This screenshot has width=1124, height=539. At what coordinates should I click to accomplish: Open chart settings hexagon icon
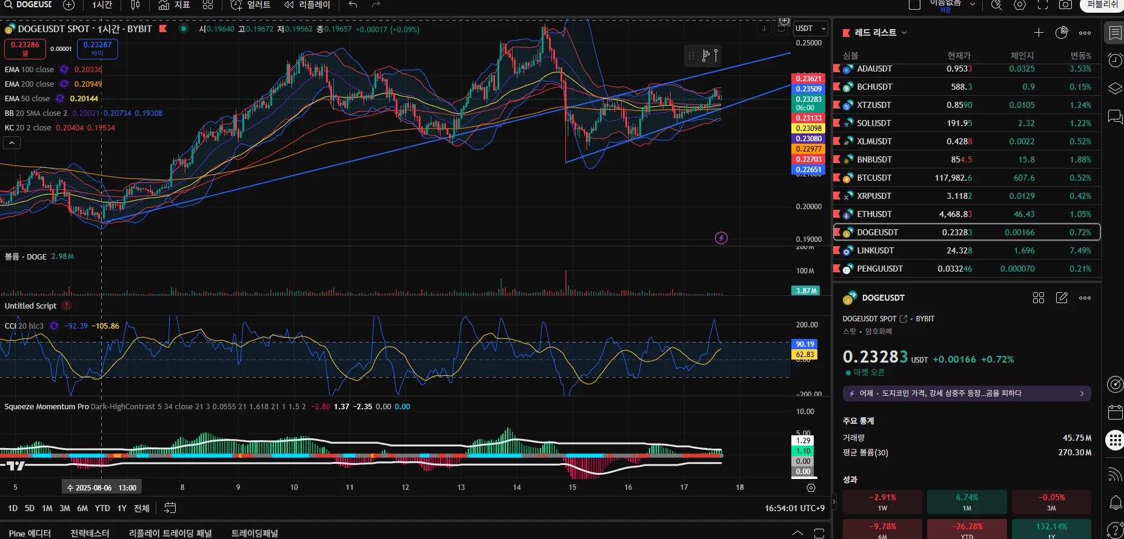point(1020,5)
